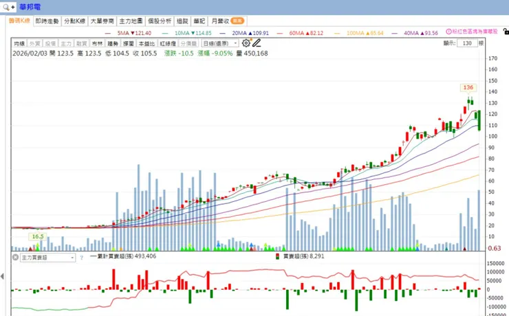The width and height of the screenshot is (509, 316).
Task: Open the 分點K線 tab
Action: tap(75, 21)
